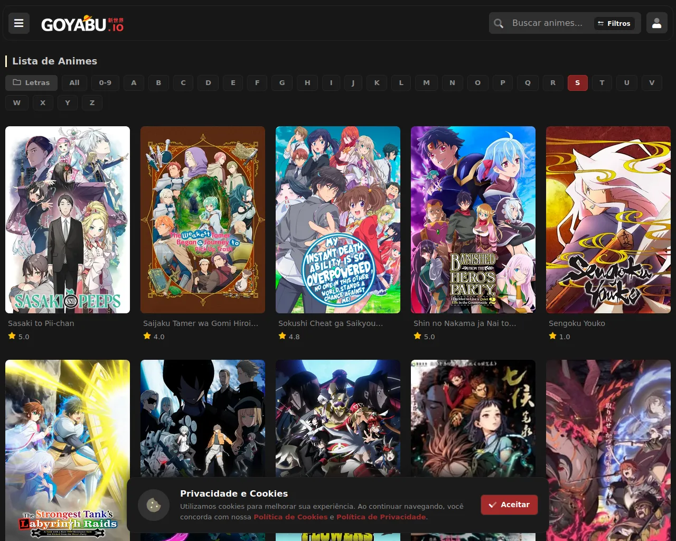Click star rating under Sasaki to Pii-chan
676x541 pixels.
pos(19,337)
